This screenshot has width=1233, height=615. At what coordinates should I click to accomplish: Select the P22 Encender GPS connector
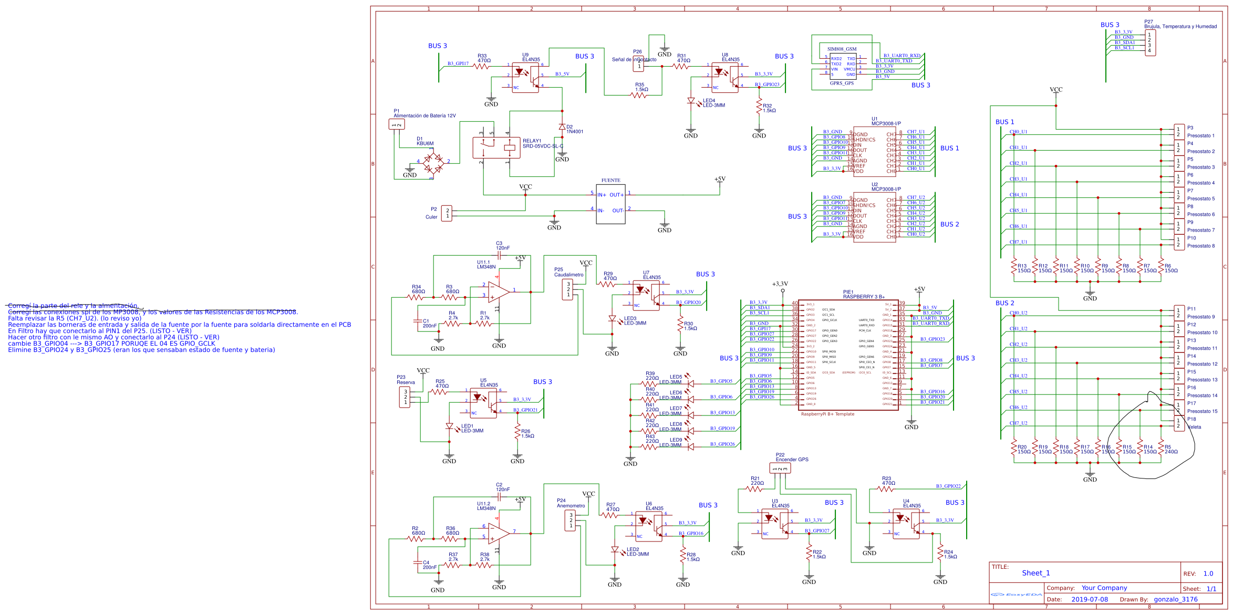780,467
